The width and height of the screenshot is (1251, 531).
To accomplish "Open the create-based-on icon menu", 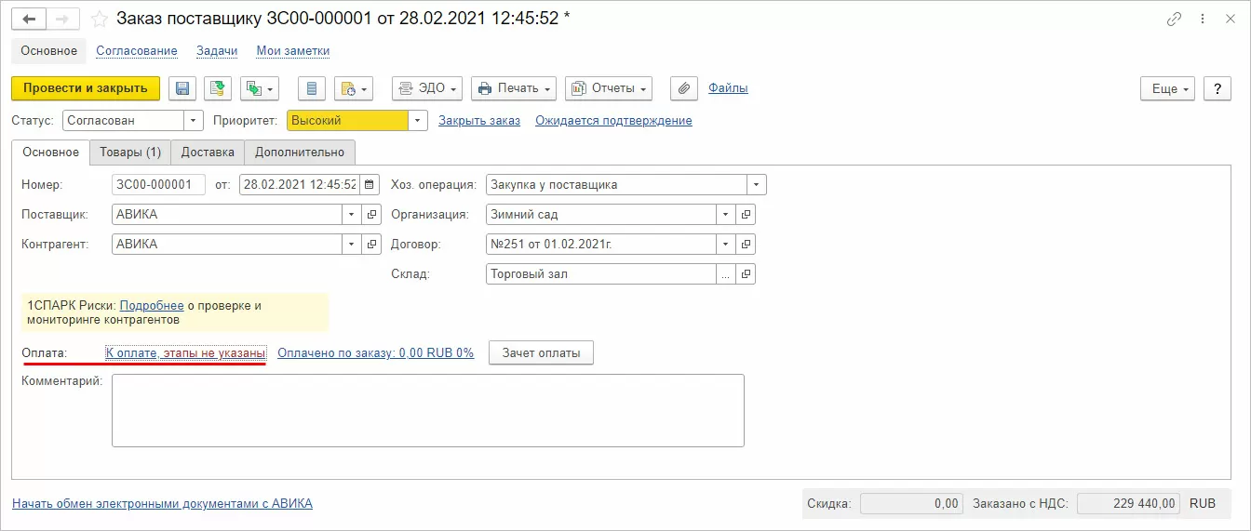I will (x=260, y=88).
